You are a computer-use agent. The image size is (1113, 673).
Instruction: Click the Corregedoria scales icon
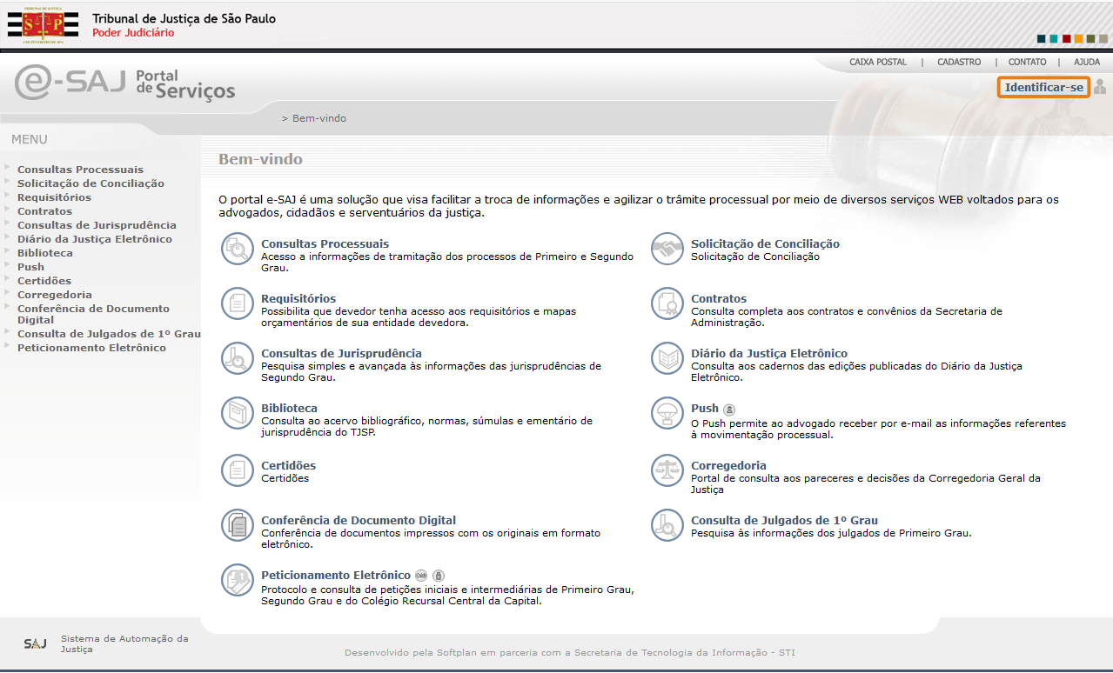(667, 470)
